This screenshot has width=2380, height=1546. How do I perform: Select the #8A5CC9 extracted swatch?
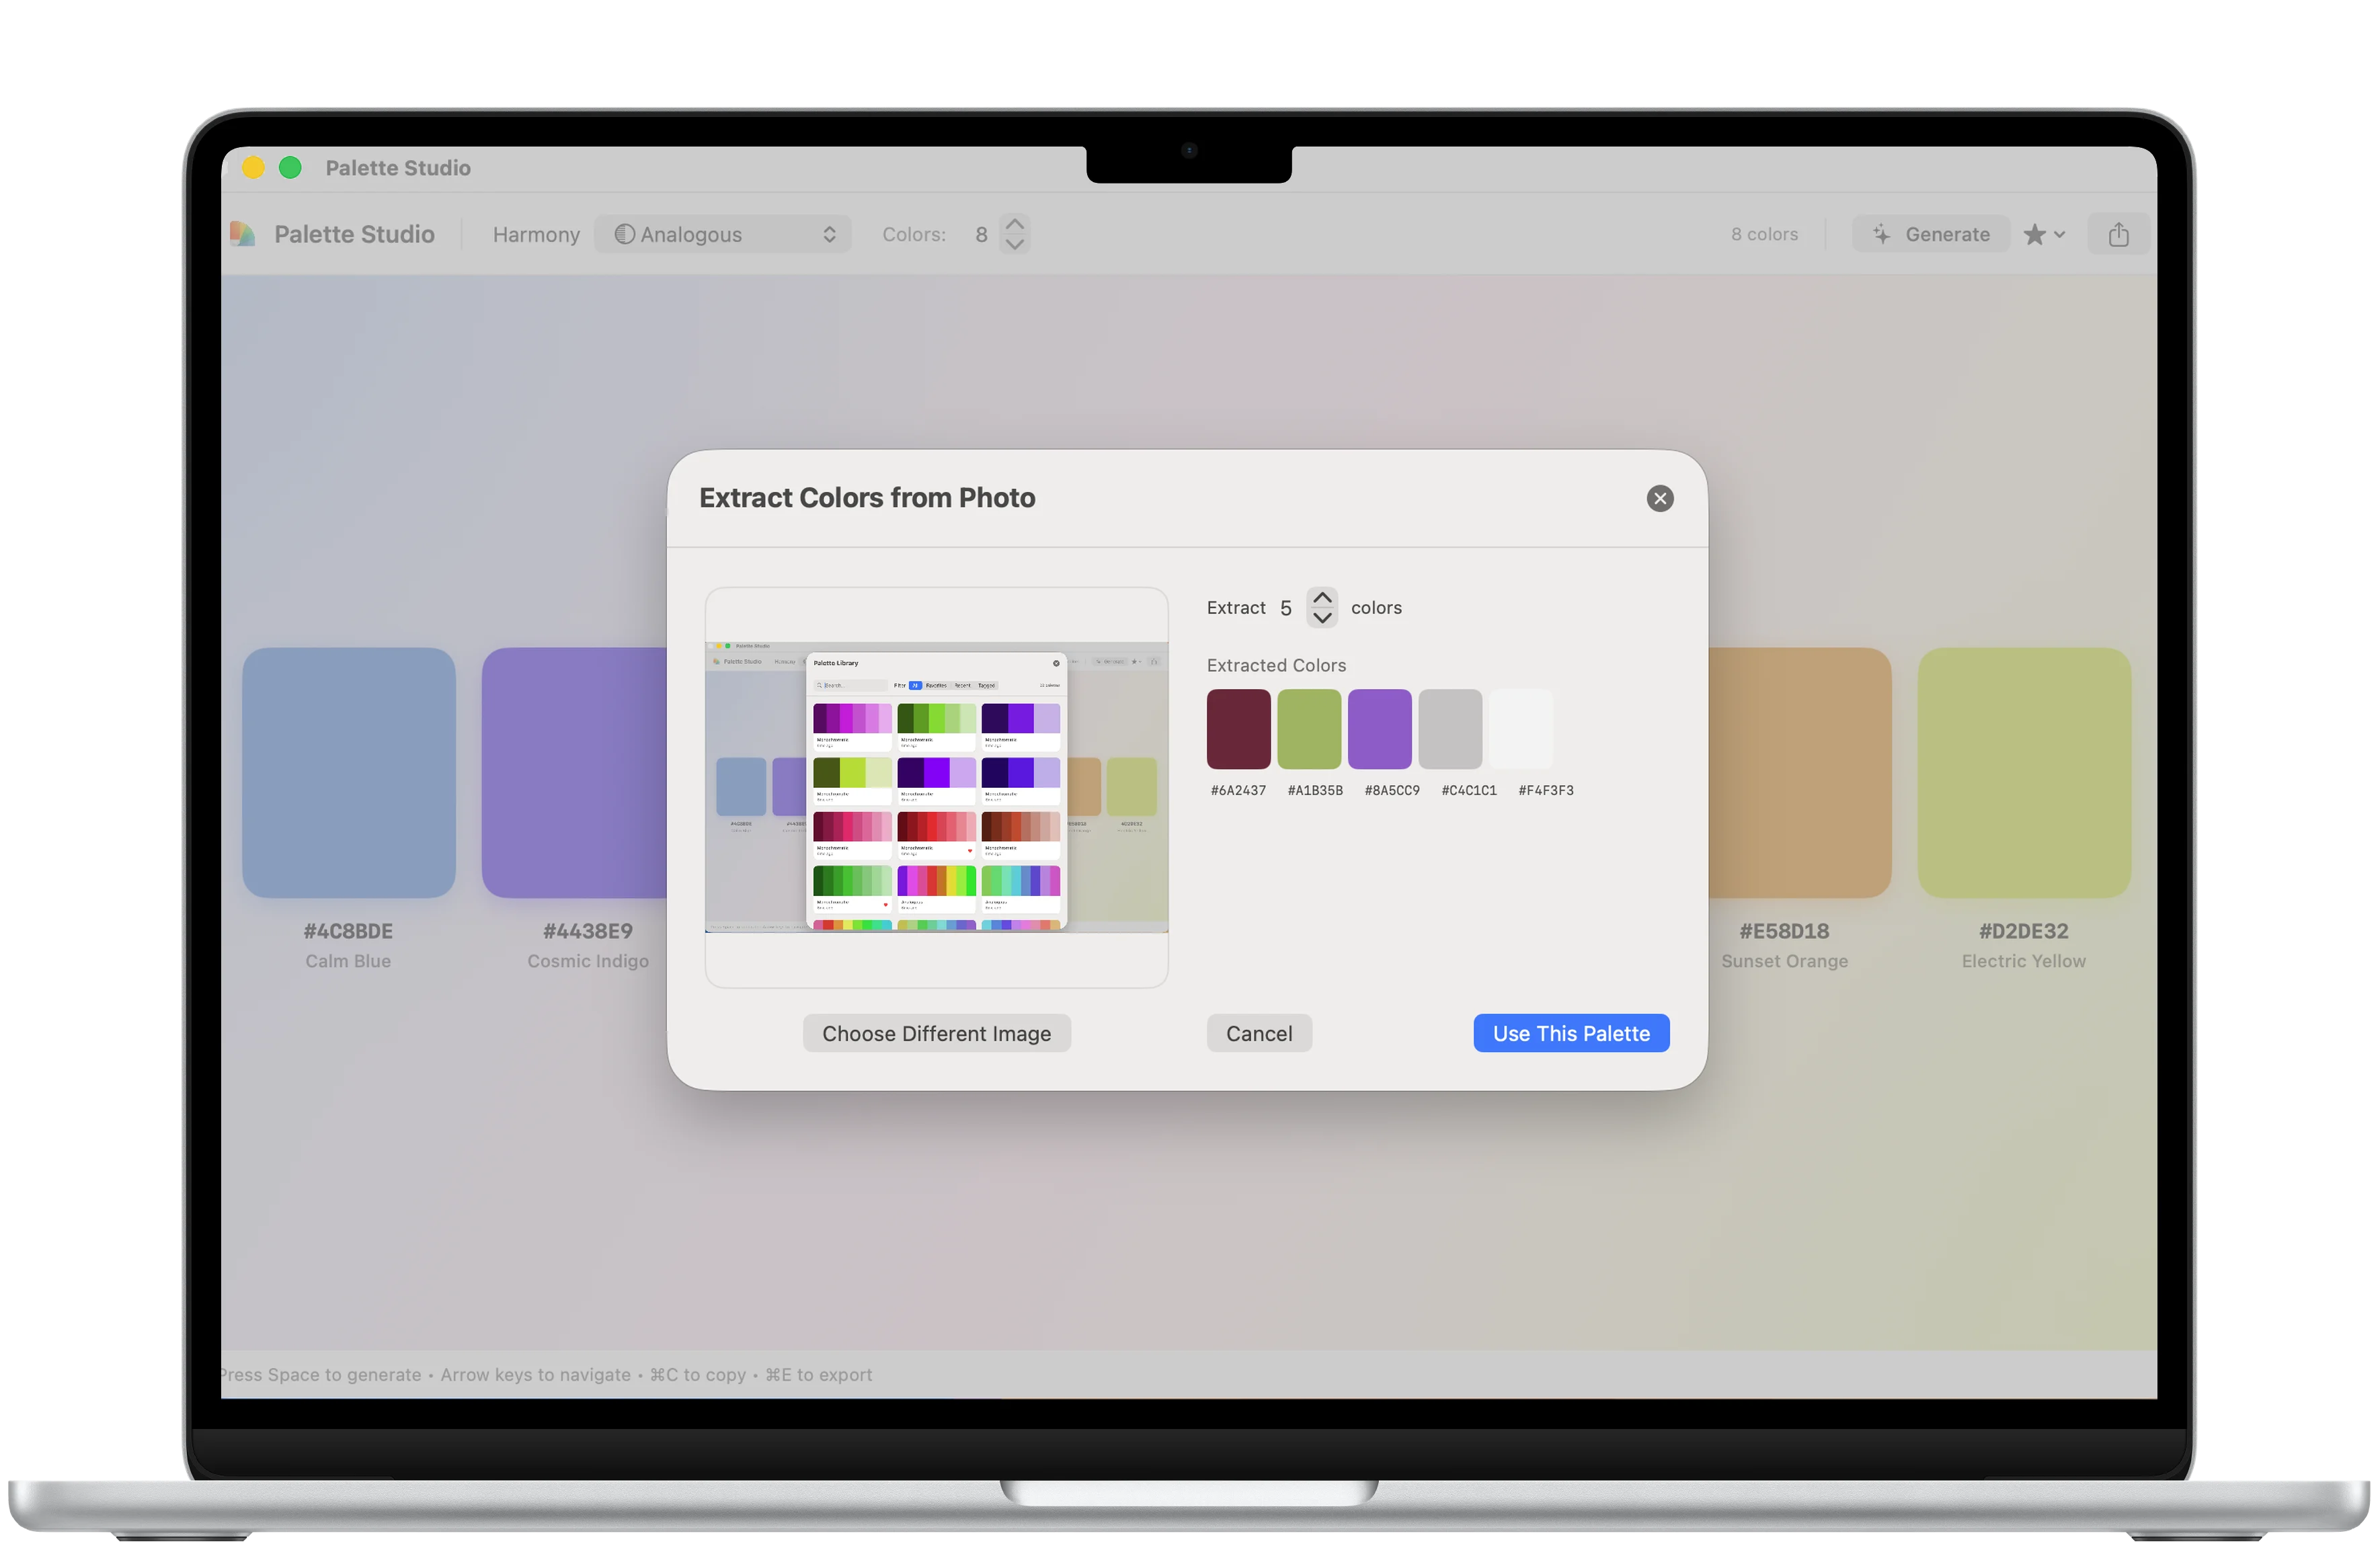pyautogui.click(x=1379, y=729)
